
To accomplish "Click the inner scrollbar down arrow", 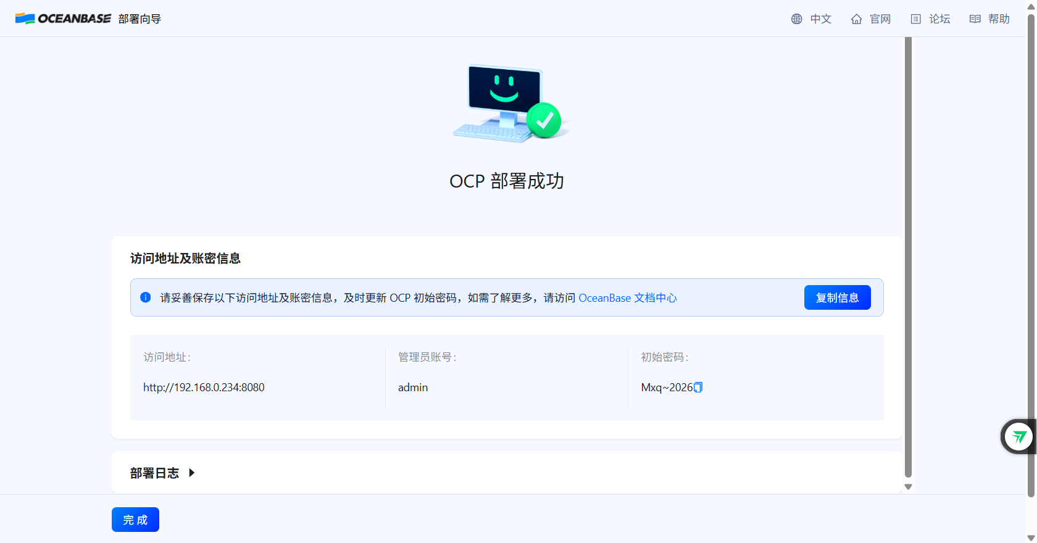I will (908, 487).
